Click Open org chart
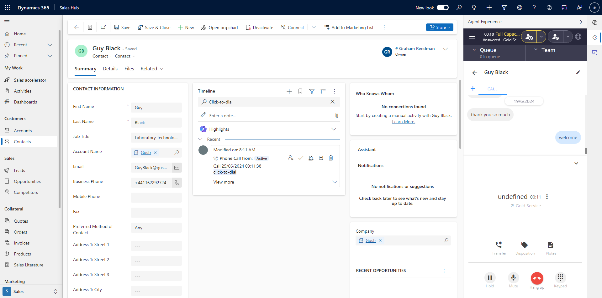The width and height of the screenshot is (602, 298). [x=219, y=28]
